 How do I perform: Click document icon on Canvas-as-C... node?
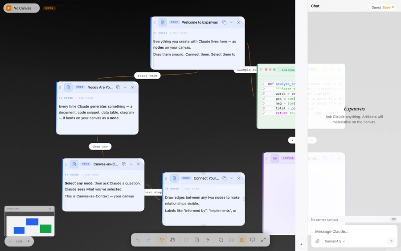click(x=74, y=164)
